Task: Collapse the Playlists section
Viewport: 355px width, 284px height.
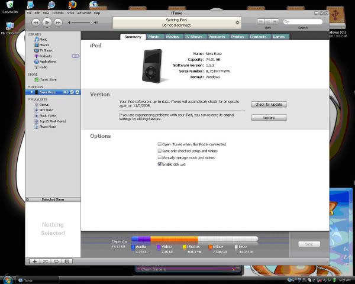Action: point(29,99)
